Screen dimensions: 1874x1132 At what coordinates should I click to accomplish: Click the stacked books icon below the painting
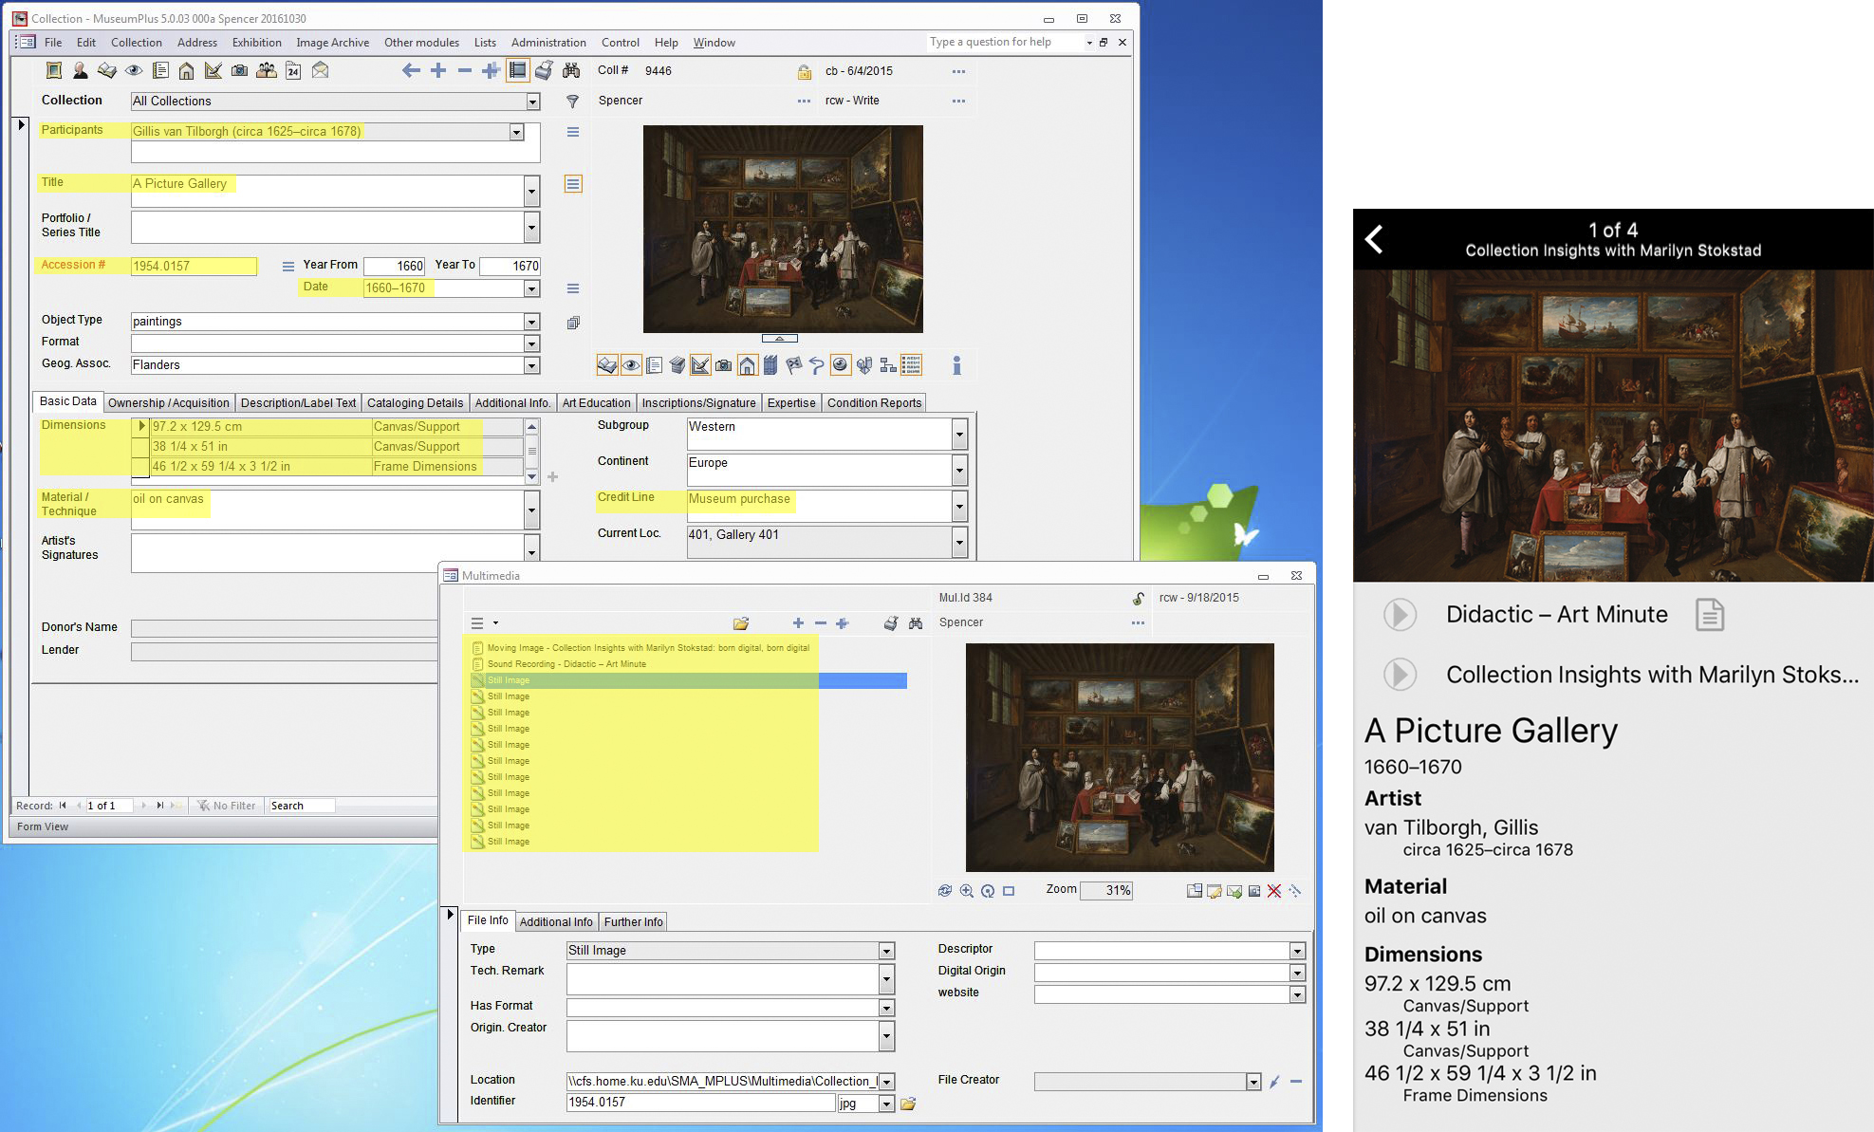coord(677,365)
